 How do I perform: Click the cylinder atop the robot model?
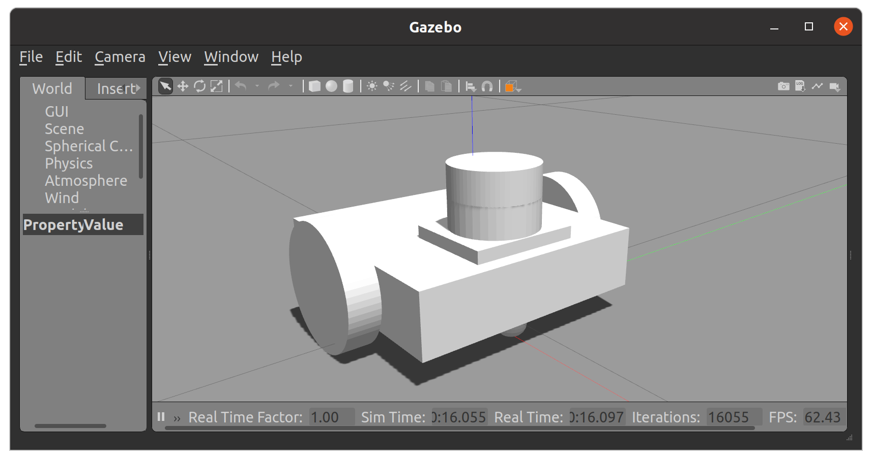click(x=494, y=195)
